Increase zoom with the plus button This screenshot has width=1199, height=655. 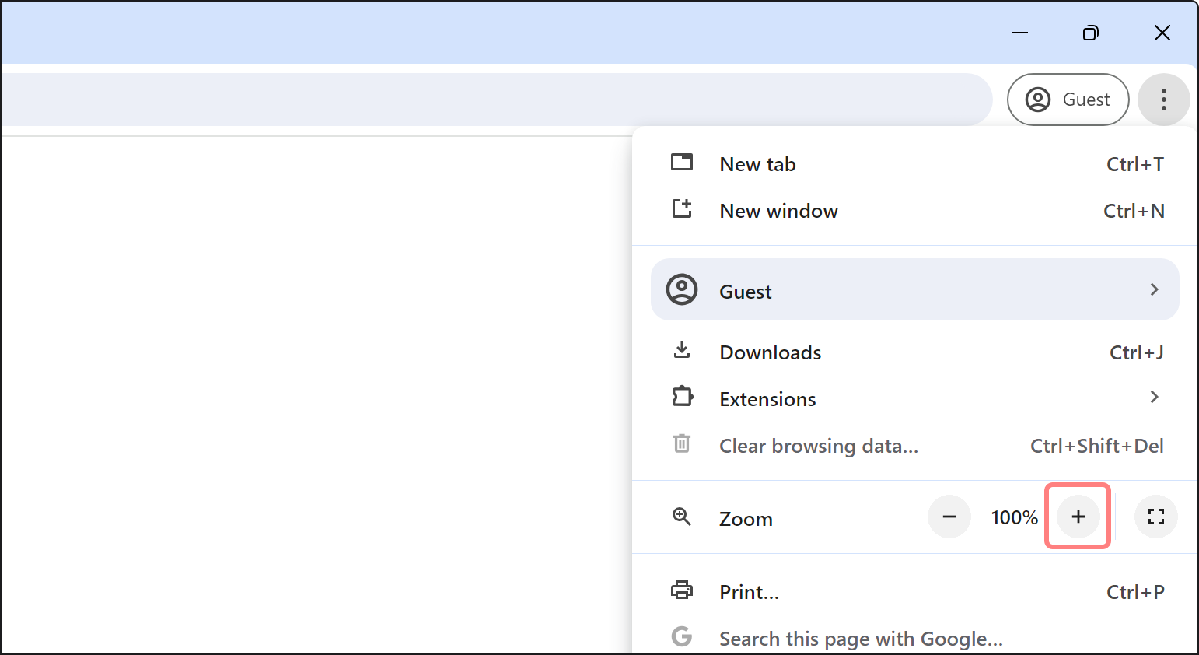pyautogui.click(x=1078, y=517)
